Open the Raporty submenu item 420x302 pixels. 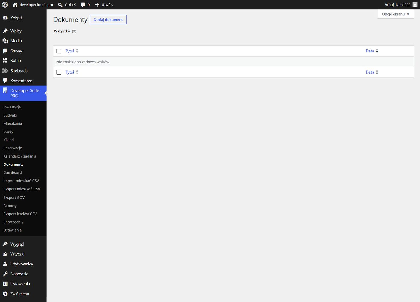coord(10,206)
